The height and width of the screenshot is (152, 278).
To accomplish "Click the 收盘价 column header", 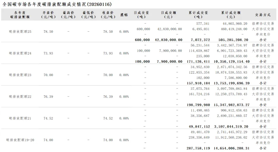I will pyautogui.click(x=108, y=15).
